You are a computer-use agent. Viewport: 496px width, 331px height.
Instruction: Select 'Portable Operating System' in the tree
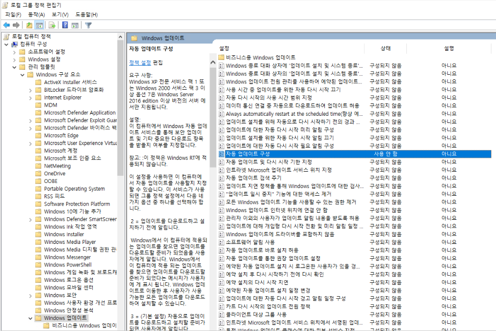pos(74,189)
